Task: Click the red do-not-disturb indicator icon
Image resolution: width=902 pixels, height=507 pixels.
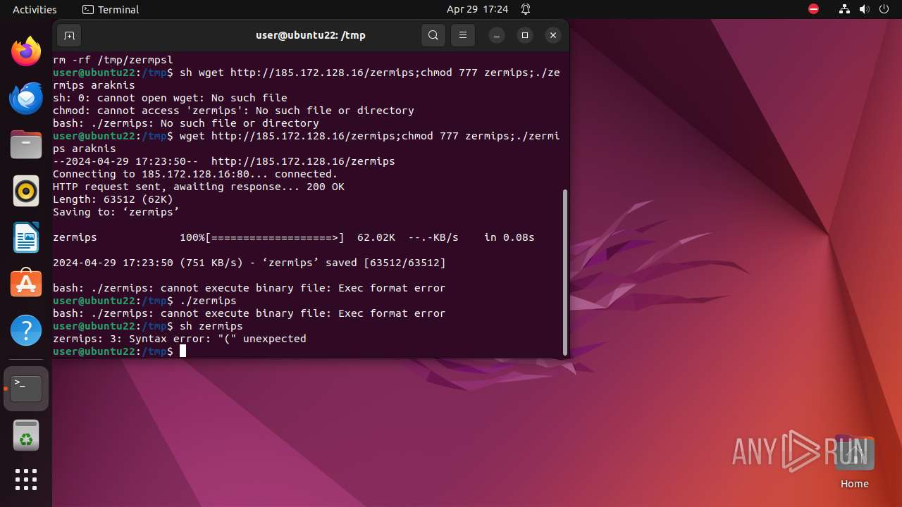Action: (x=813, y=9)
